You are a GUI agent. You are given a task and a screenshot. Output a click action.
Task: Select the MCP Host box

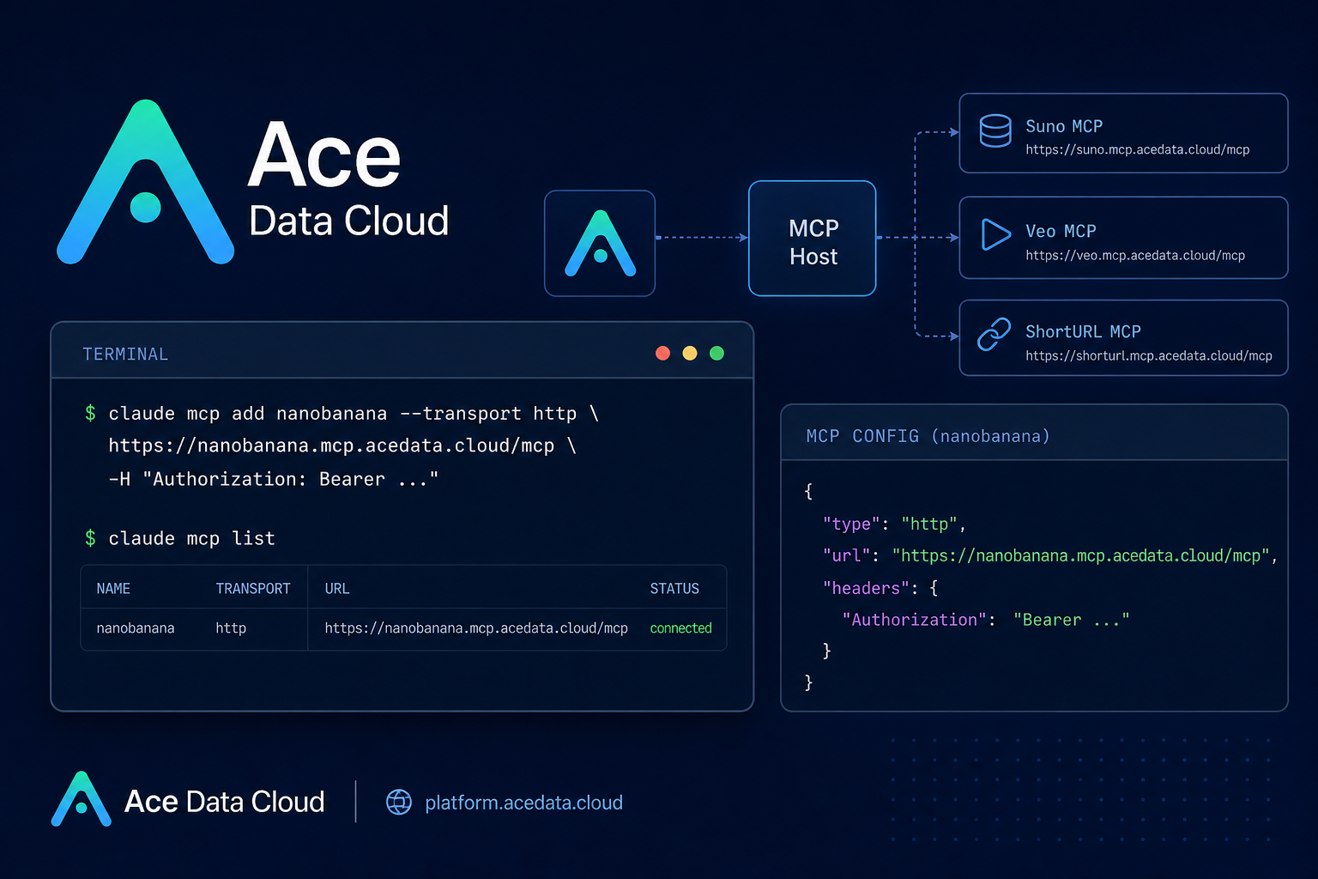(x=813, y=239)
